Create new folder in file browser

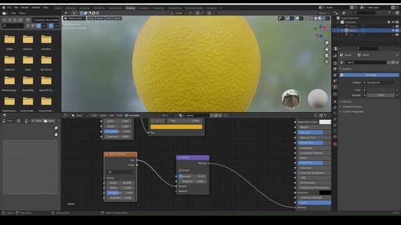28,20
